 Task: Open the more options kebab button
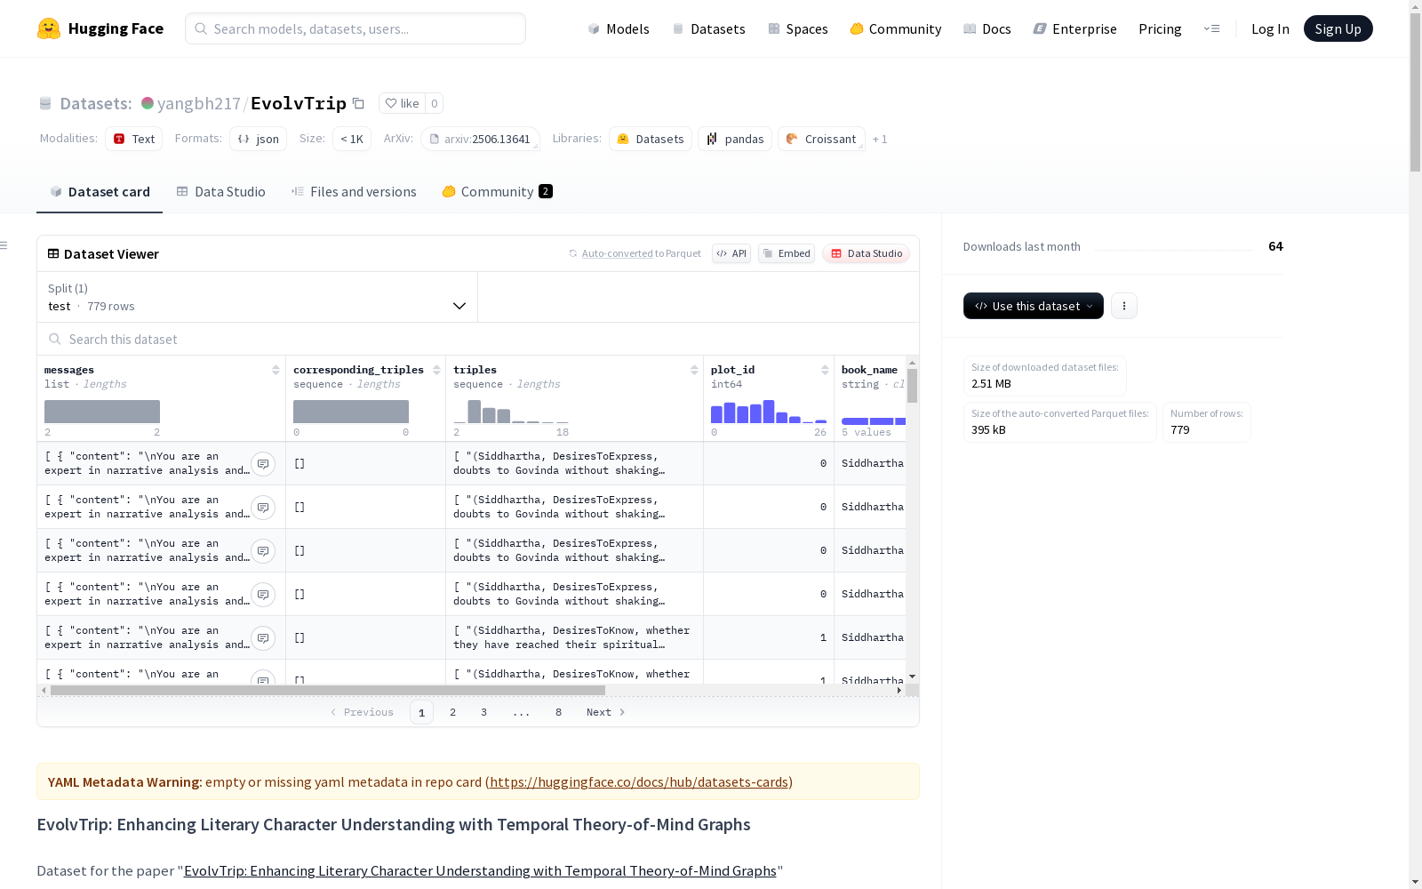tap(1124, 306)
